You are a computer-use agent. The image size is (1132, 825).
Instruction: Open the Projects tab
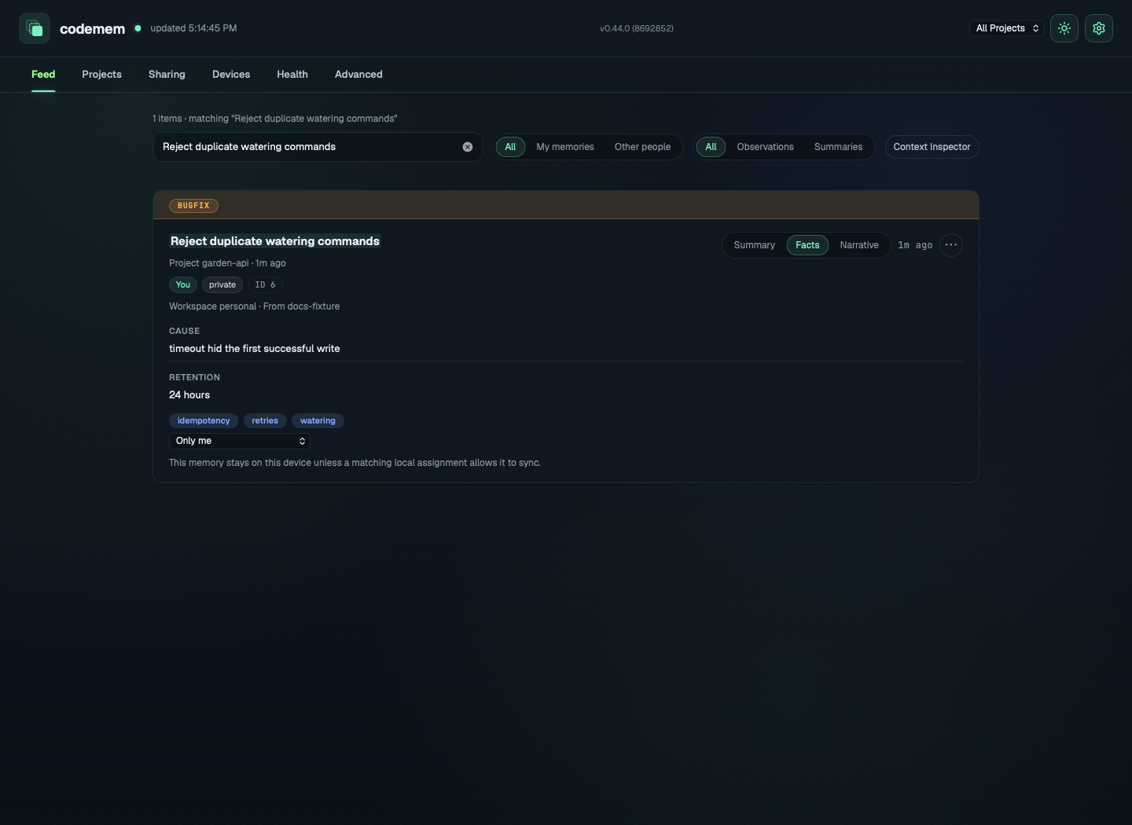(101, 75)
